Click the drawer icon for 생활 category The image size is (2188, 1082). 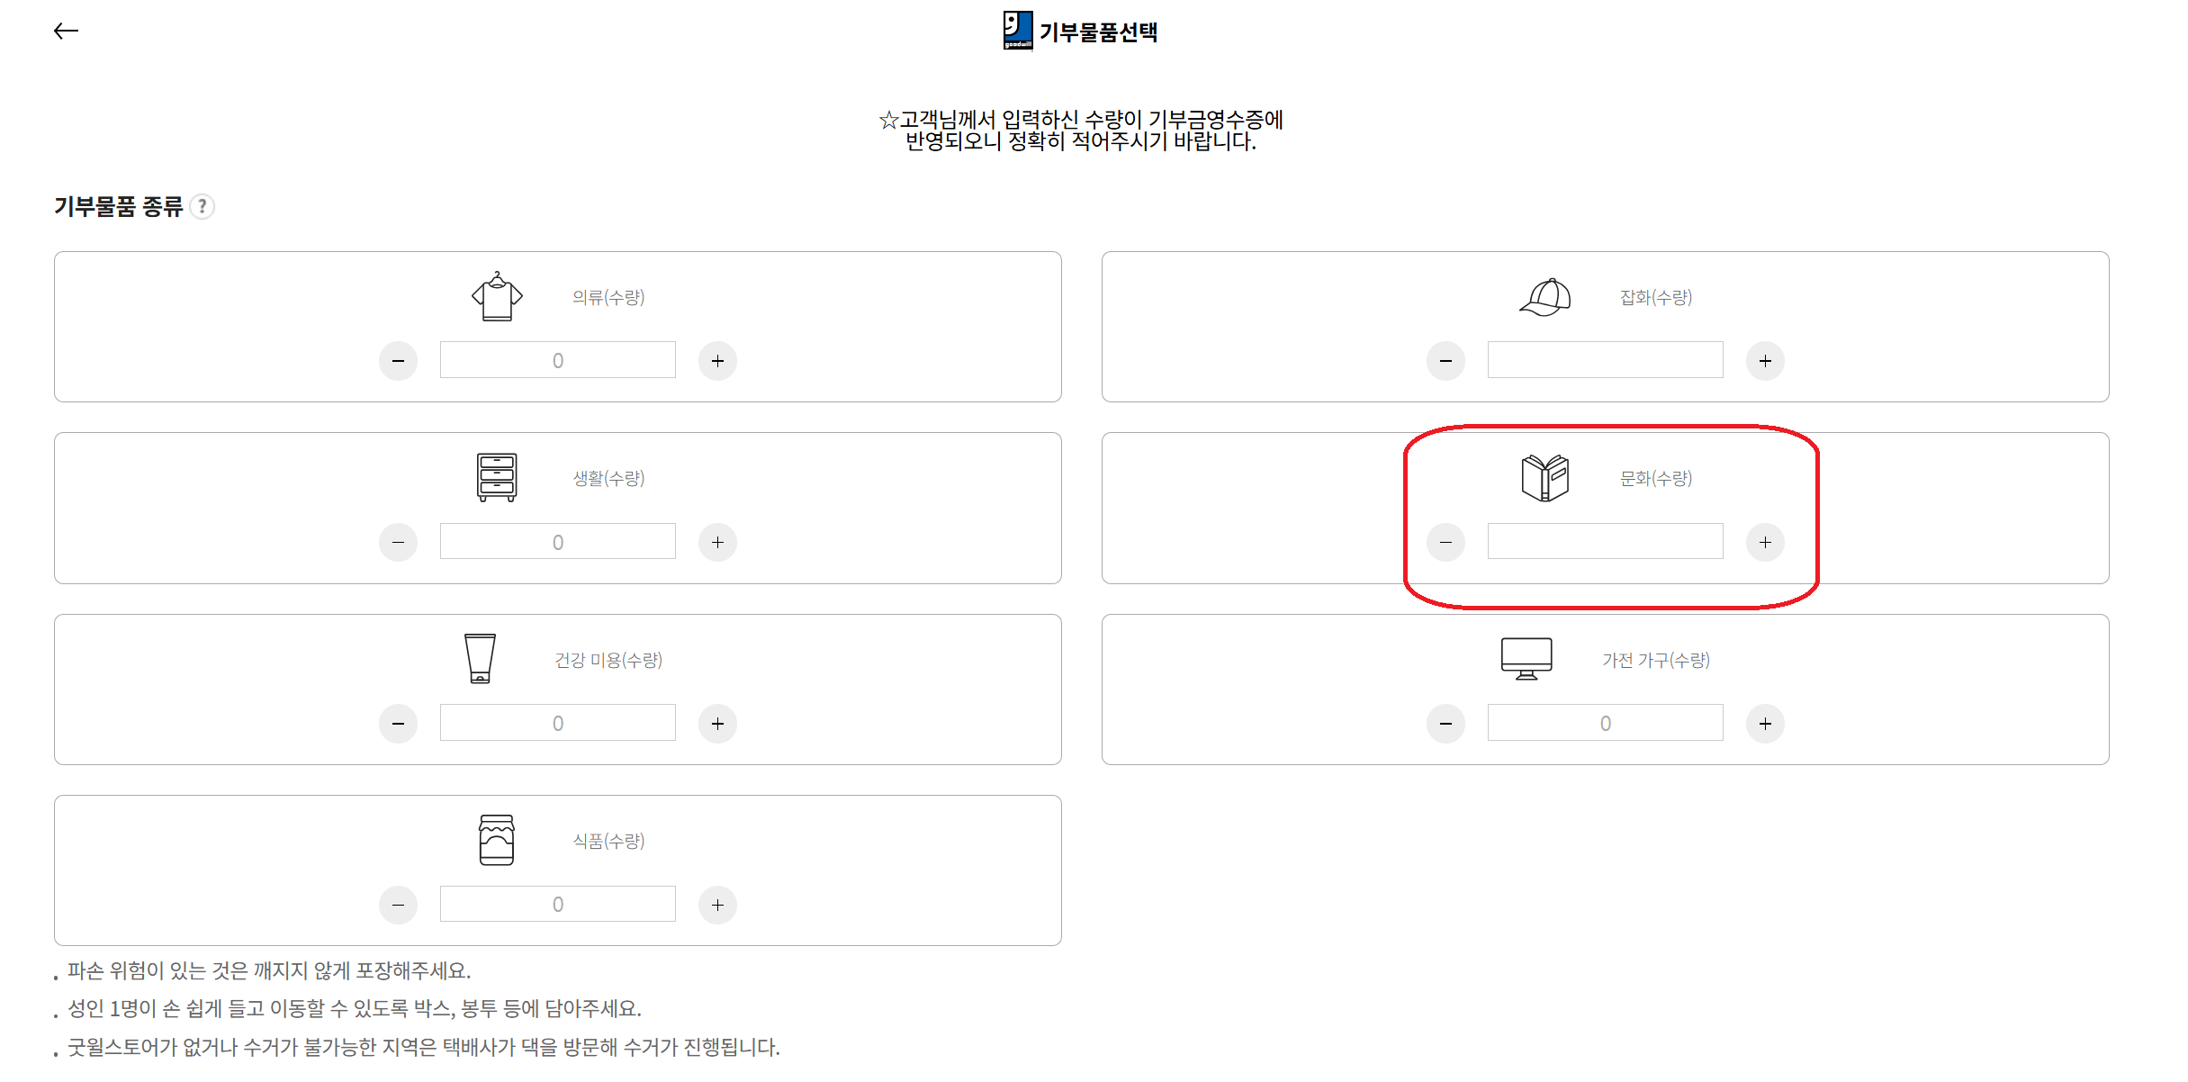[498, 476]
